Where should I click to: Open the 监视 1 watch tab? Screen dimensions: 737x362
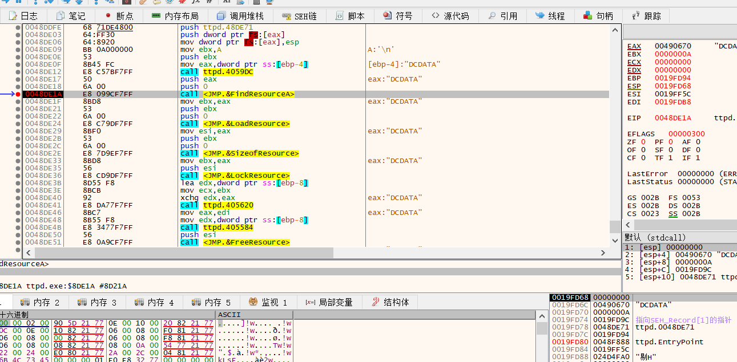pos(268,302)
